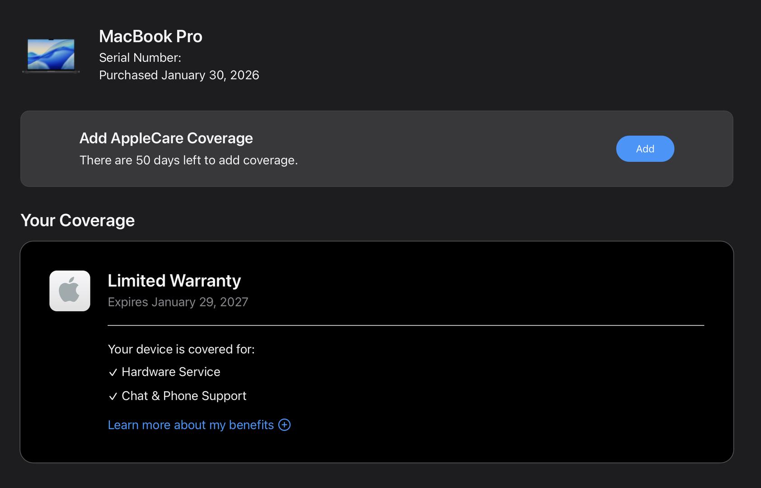Open the Learn more about my benefits link
The width and height of the screenshot is (761, 488).
point(191,425)
